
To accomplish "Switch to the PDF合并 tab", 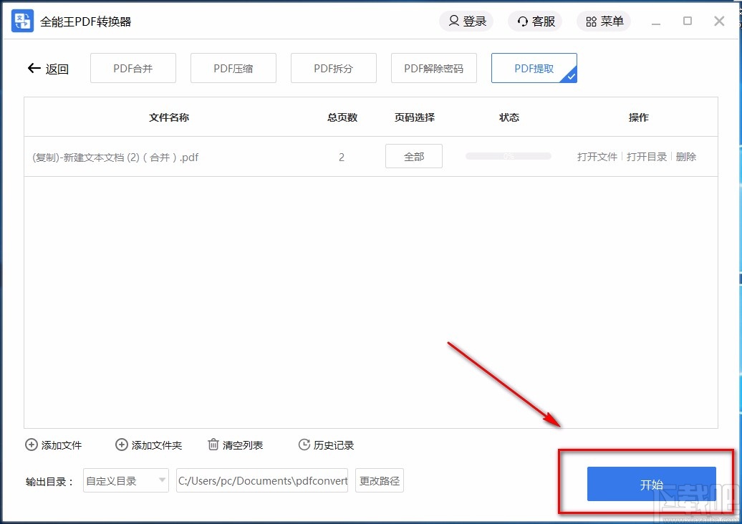I will coord(132,68).
